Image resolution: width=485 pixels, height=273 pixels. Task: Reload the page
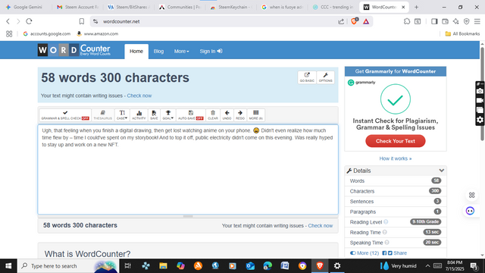coord(29,21)
